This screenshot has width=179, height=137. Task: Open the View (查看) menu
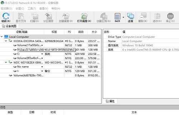(x=44, y=9)
